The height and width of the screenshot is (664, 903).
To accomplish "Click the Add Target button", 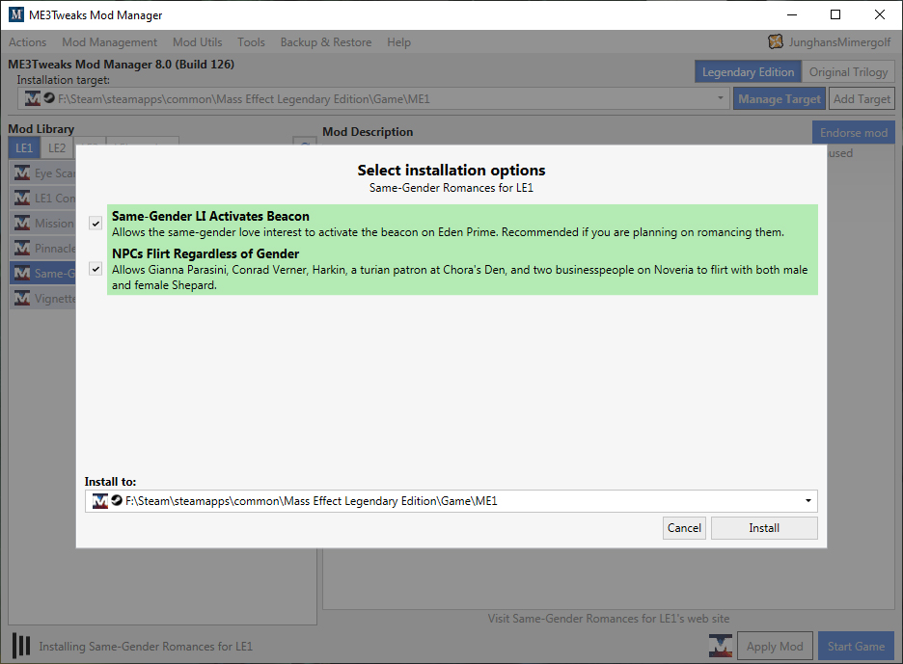I will pyautogui.click(x=862, y=99).
